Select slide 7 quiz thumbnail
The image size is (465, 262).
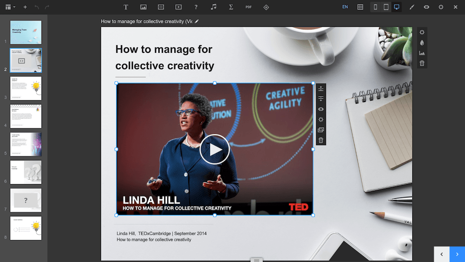point(26,200)
